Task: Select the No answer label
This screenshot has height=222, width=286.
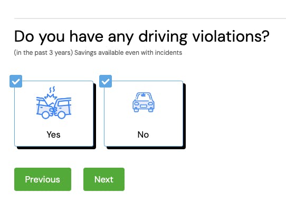Action: coord(143,134)
